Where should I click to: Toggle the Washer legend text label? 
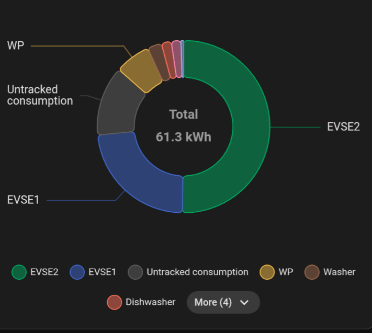(339, 272)
